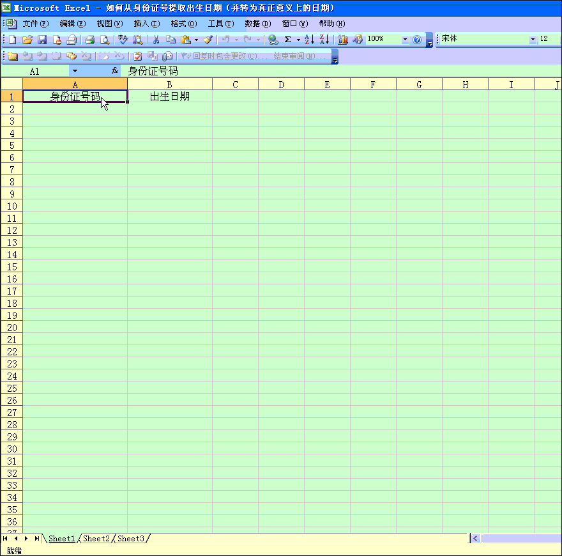Screen dimensions: 562x556
Task: Select cell B1 containing 出生日期
Action: 169,97
